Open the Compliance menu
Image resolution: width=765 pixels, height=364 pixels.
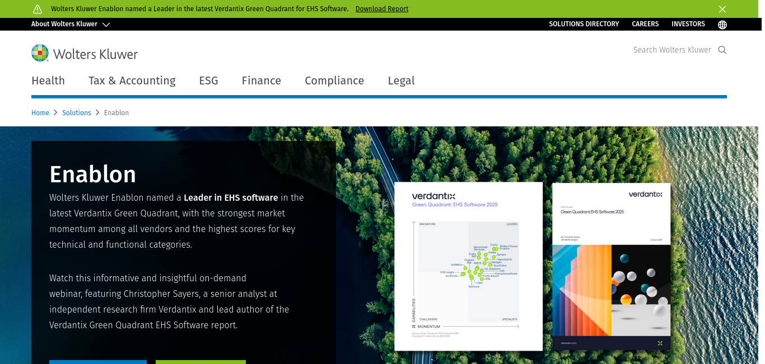pos(334,81)
